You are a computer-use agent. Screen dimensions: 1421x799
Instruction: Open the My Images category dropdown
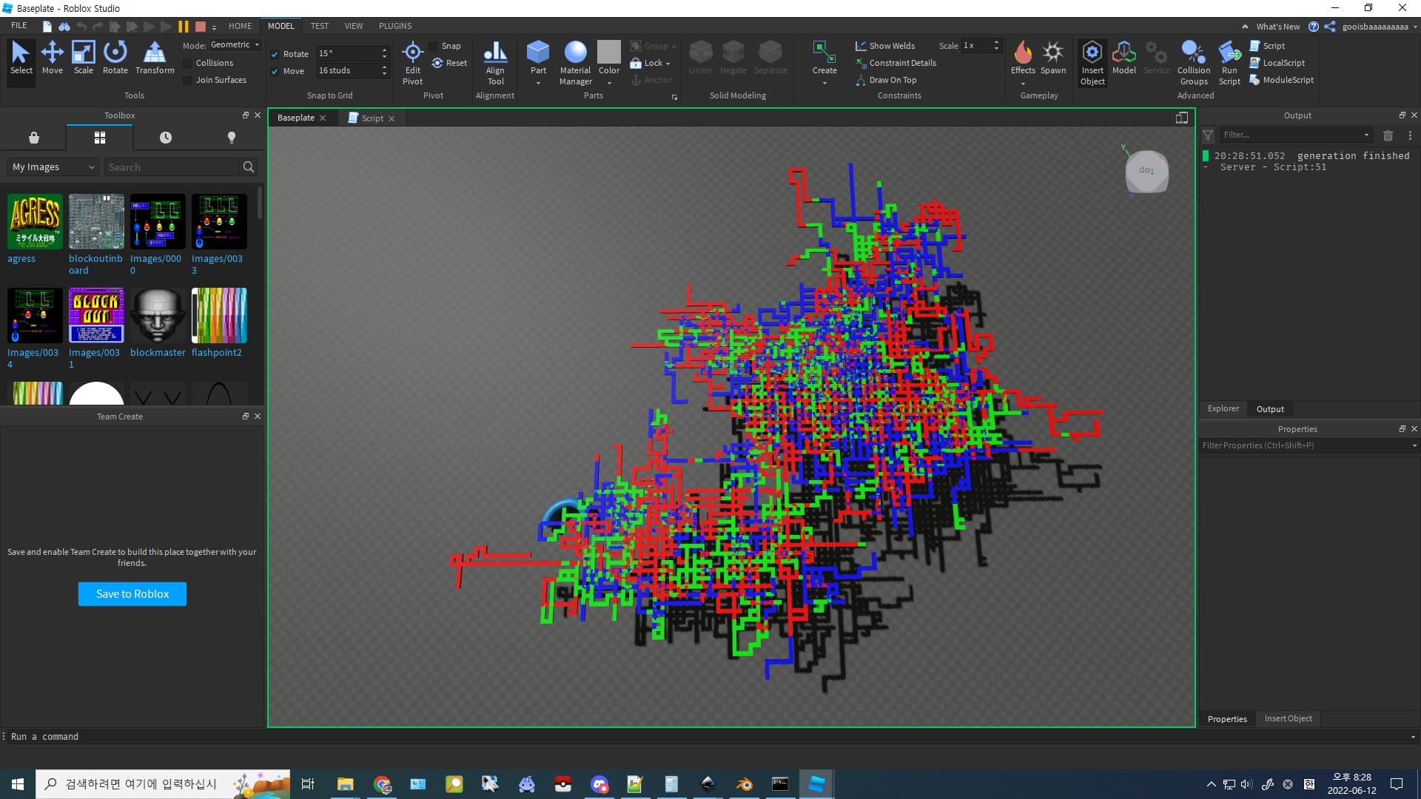tap(53, 167)
